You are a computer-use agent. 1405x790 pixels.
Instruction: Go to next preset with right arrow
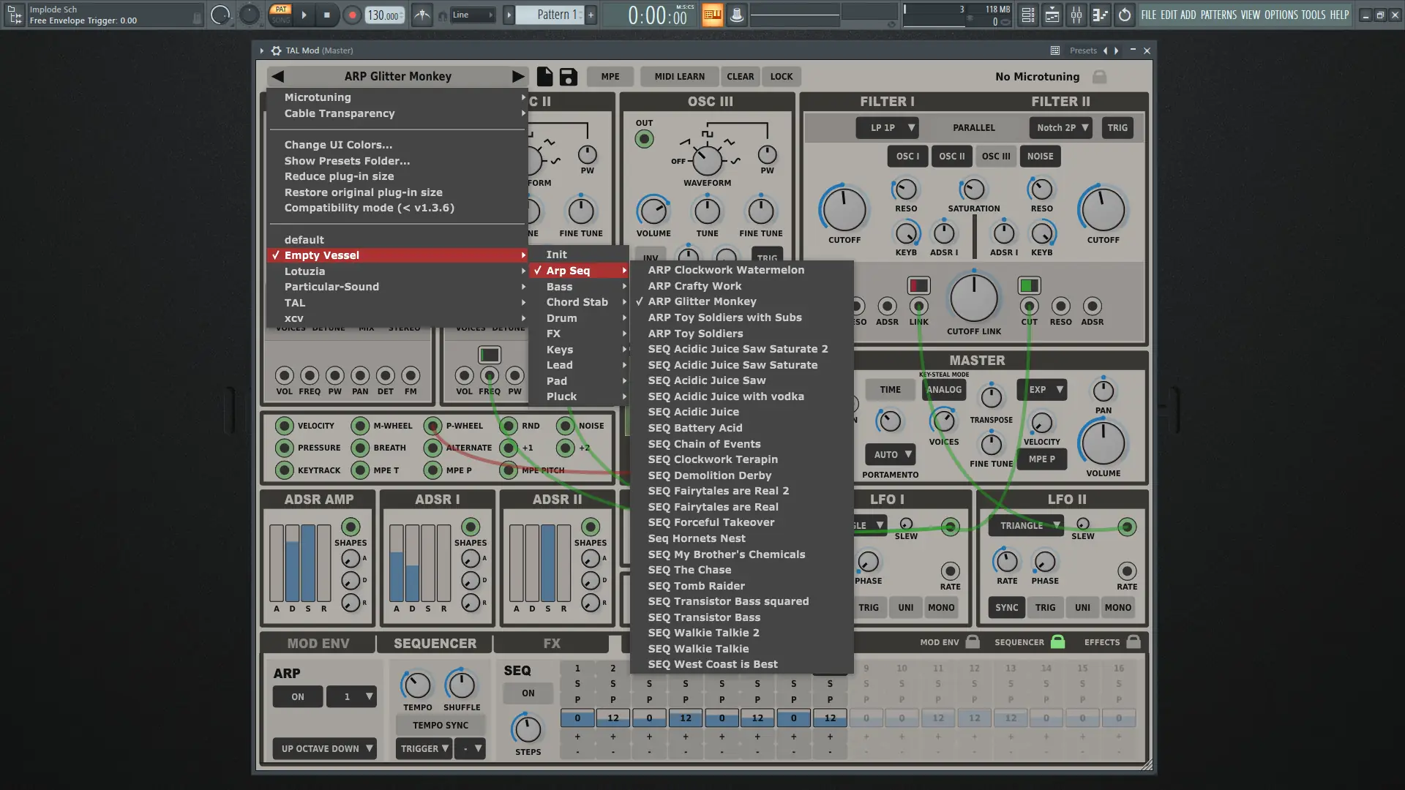pyautogui.click(x=518, y=76)
